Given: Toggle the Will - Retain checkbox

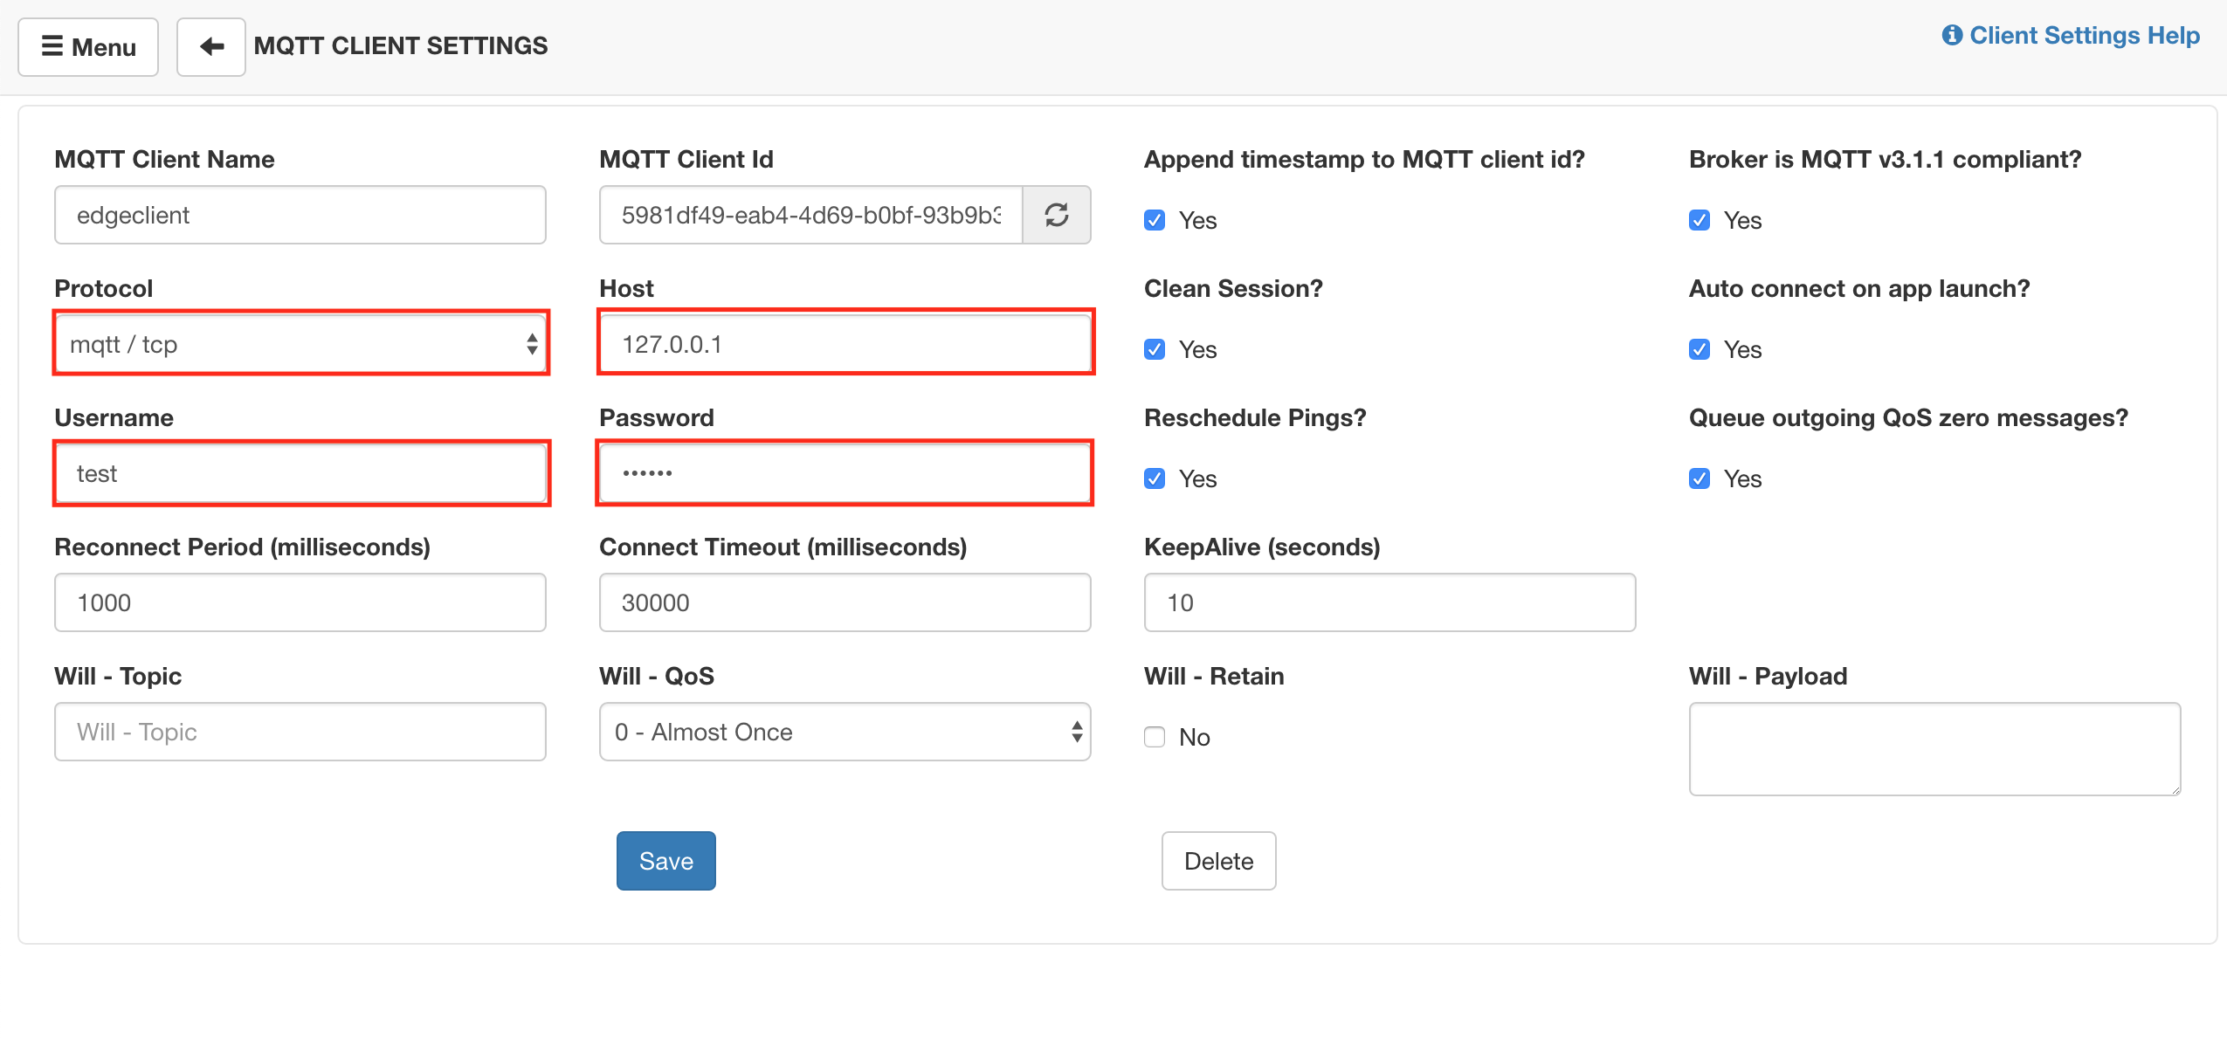Looking at the screenshot, I should point(1155,737).
